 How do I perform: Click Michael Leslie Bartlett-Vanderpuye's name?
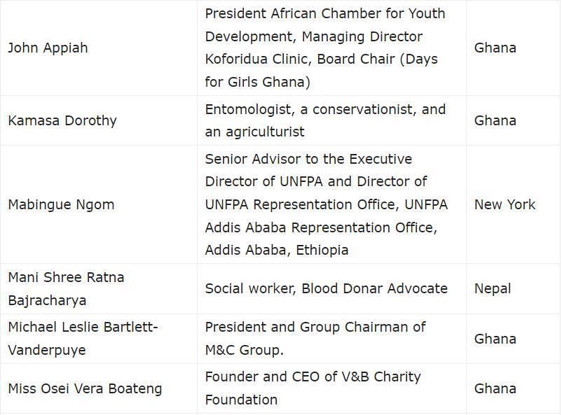pyautogui.click(x=83, y=339)
